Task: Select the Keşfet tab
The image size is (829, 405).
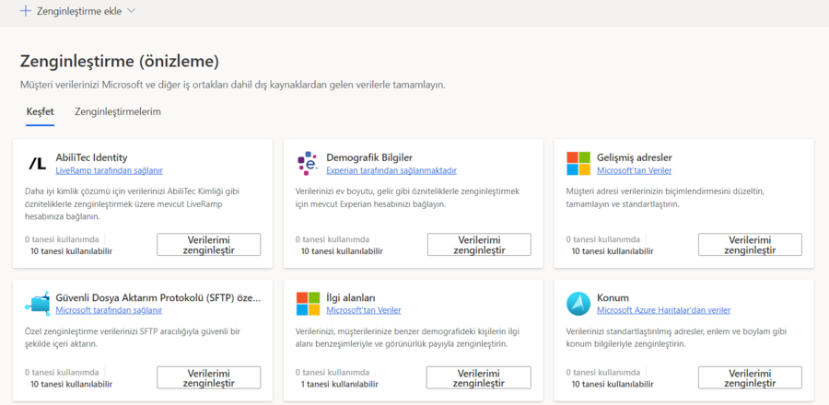Action: [x=41, y=112]
